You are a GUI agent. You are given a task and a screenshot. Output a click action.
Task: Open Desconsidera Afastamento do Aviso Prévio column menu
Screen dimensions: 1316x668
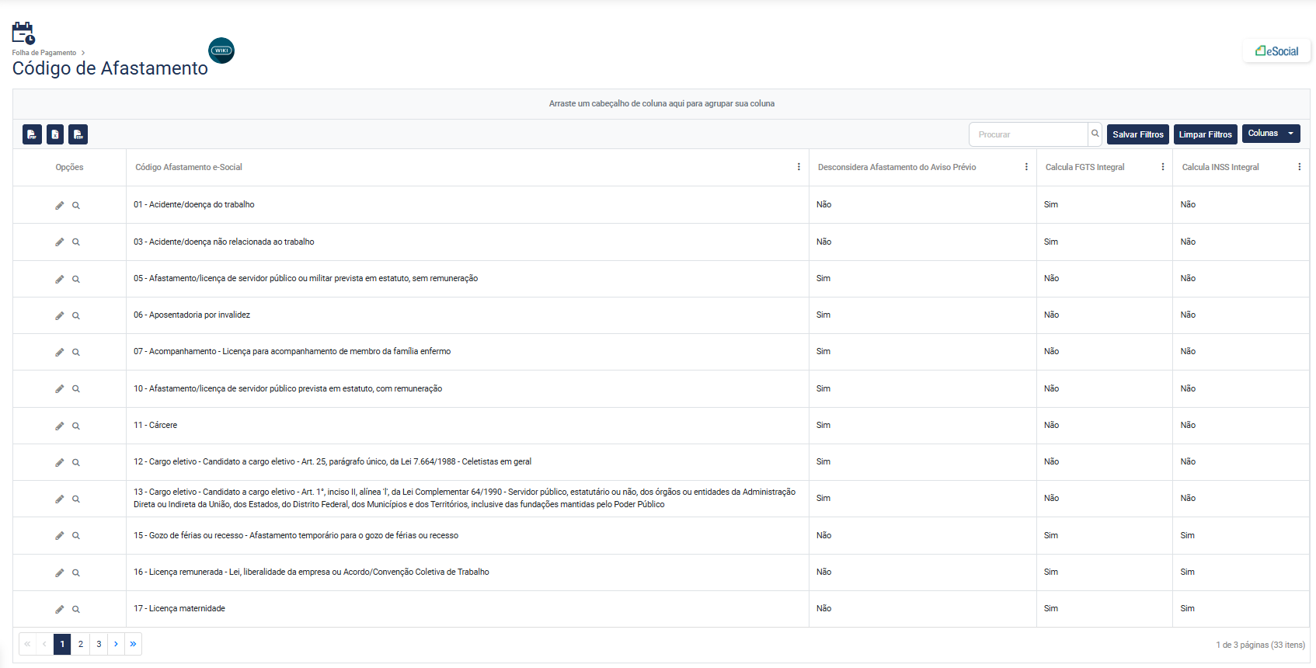[1026, 167]
